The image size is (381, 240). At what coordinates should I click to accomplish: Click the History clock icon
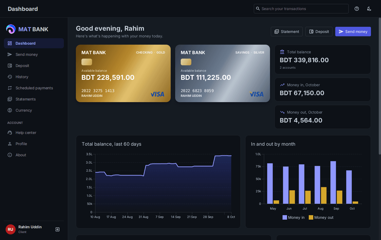(x=10, y=77)
